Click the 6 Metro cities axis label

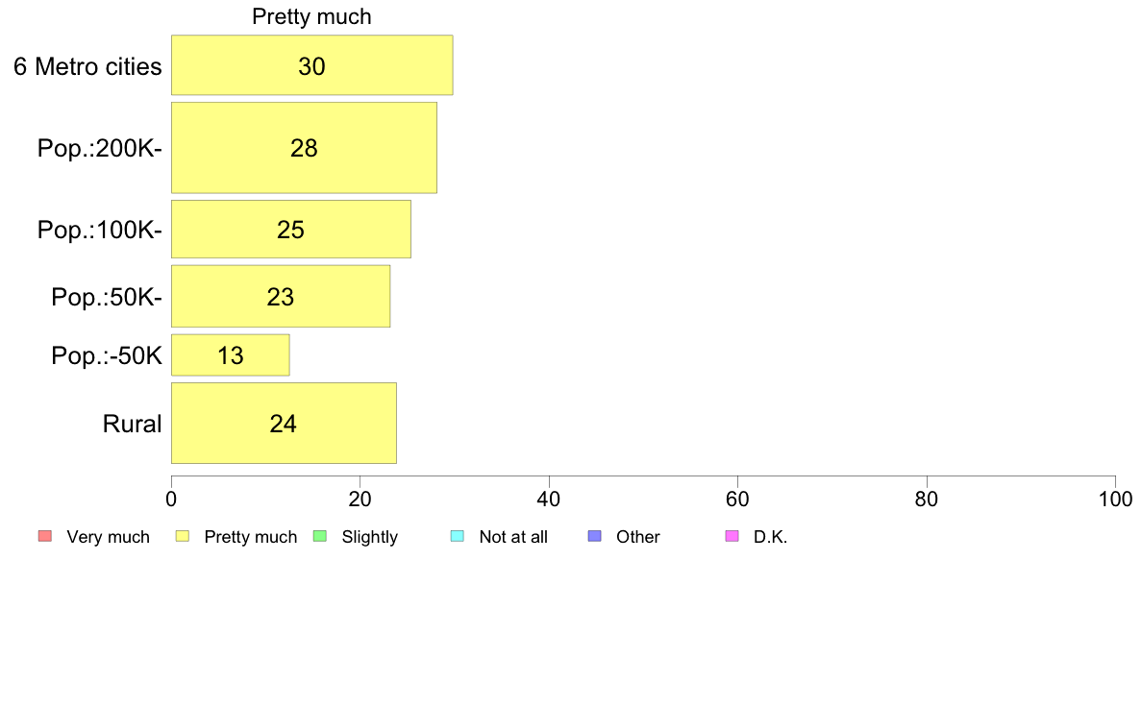(x=87, y=66)
